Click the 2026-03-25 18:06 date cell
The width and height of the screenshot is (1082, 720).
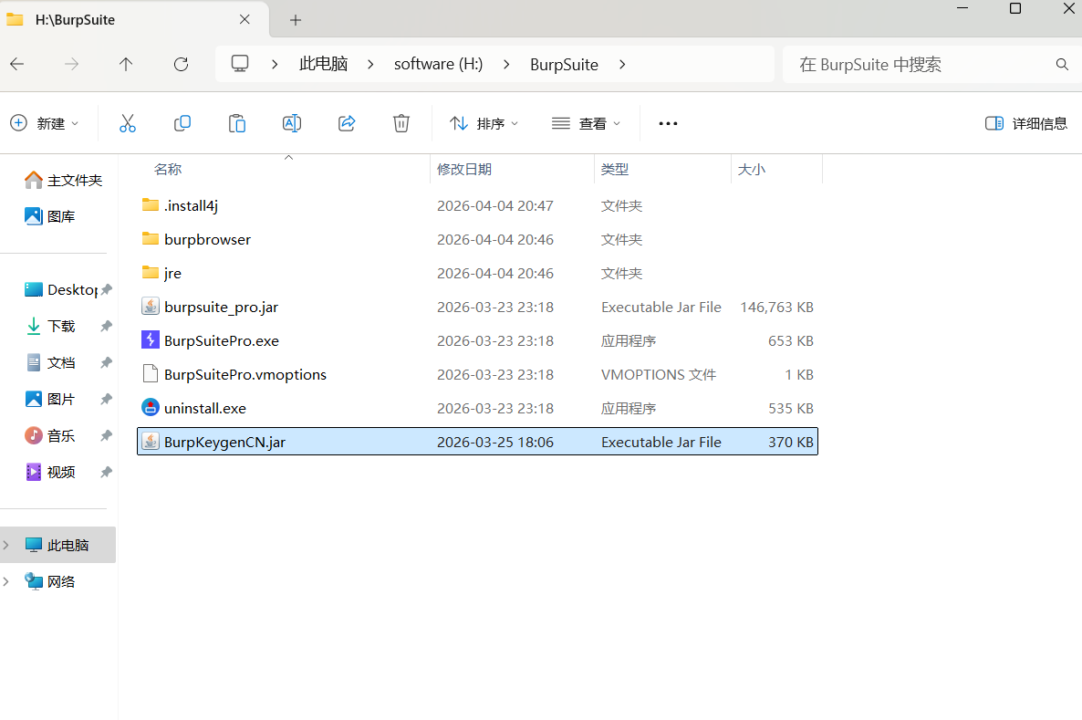pyautogui.click(x=495, y=443)
